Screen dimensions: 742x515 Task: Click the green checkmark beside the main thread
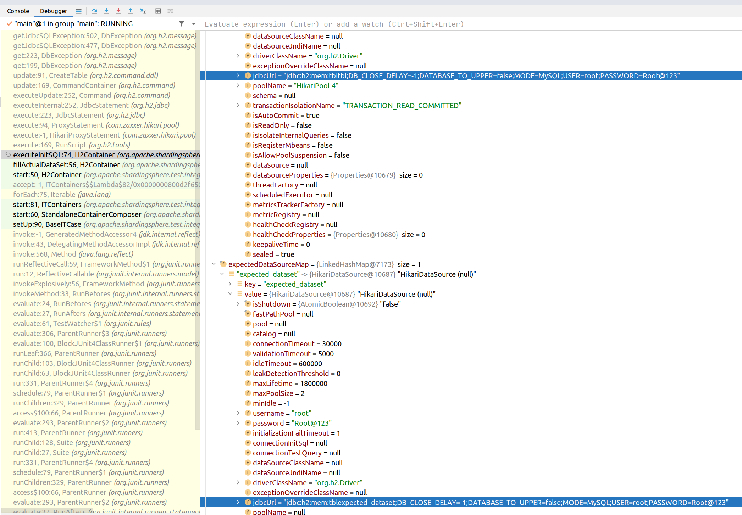tap(9, 23)
